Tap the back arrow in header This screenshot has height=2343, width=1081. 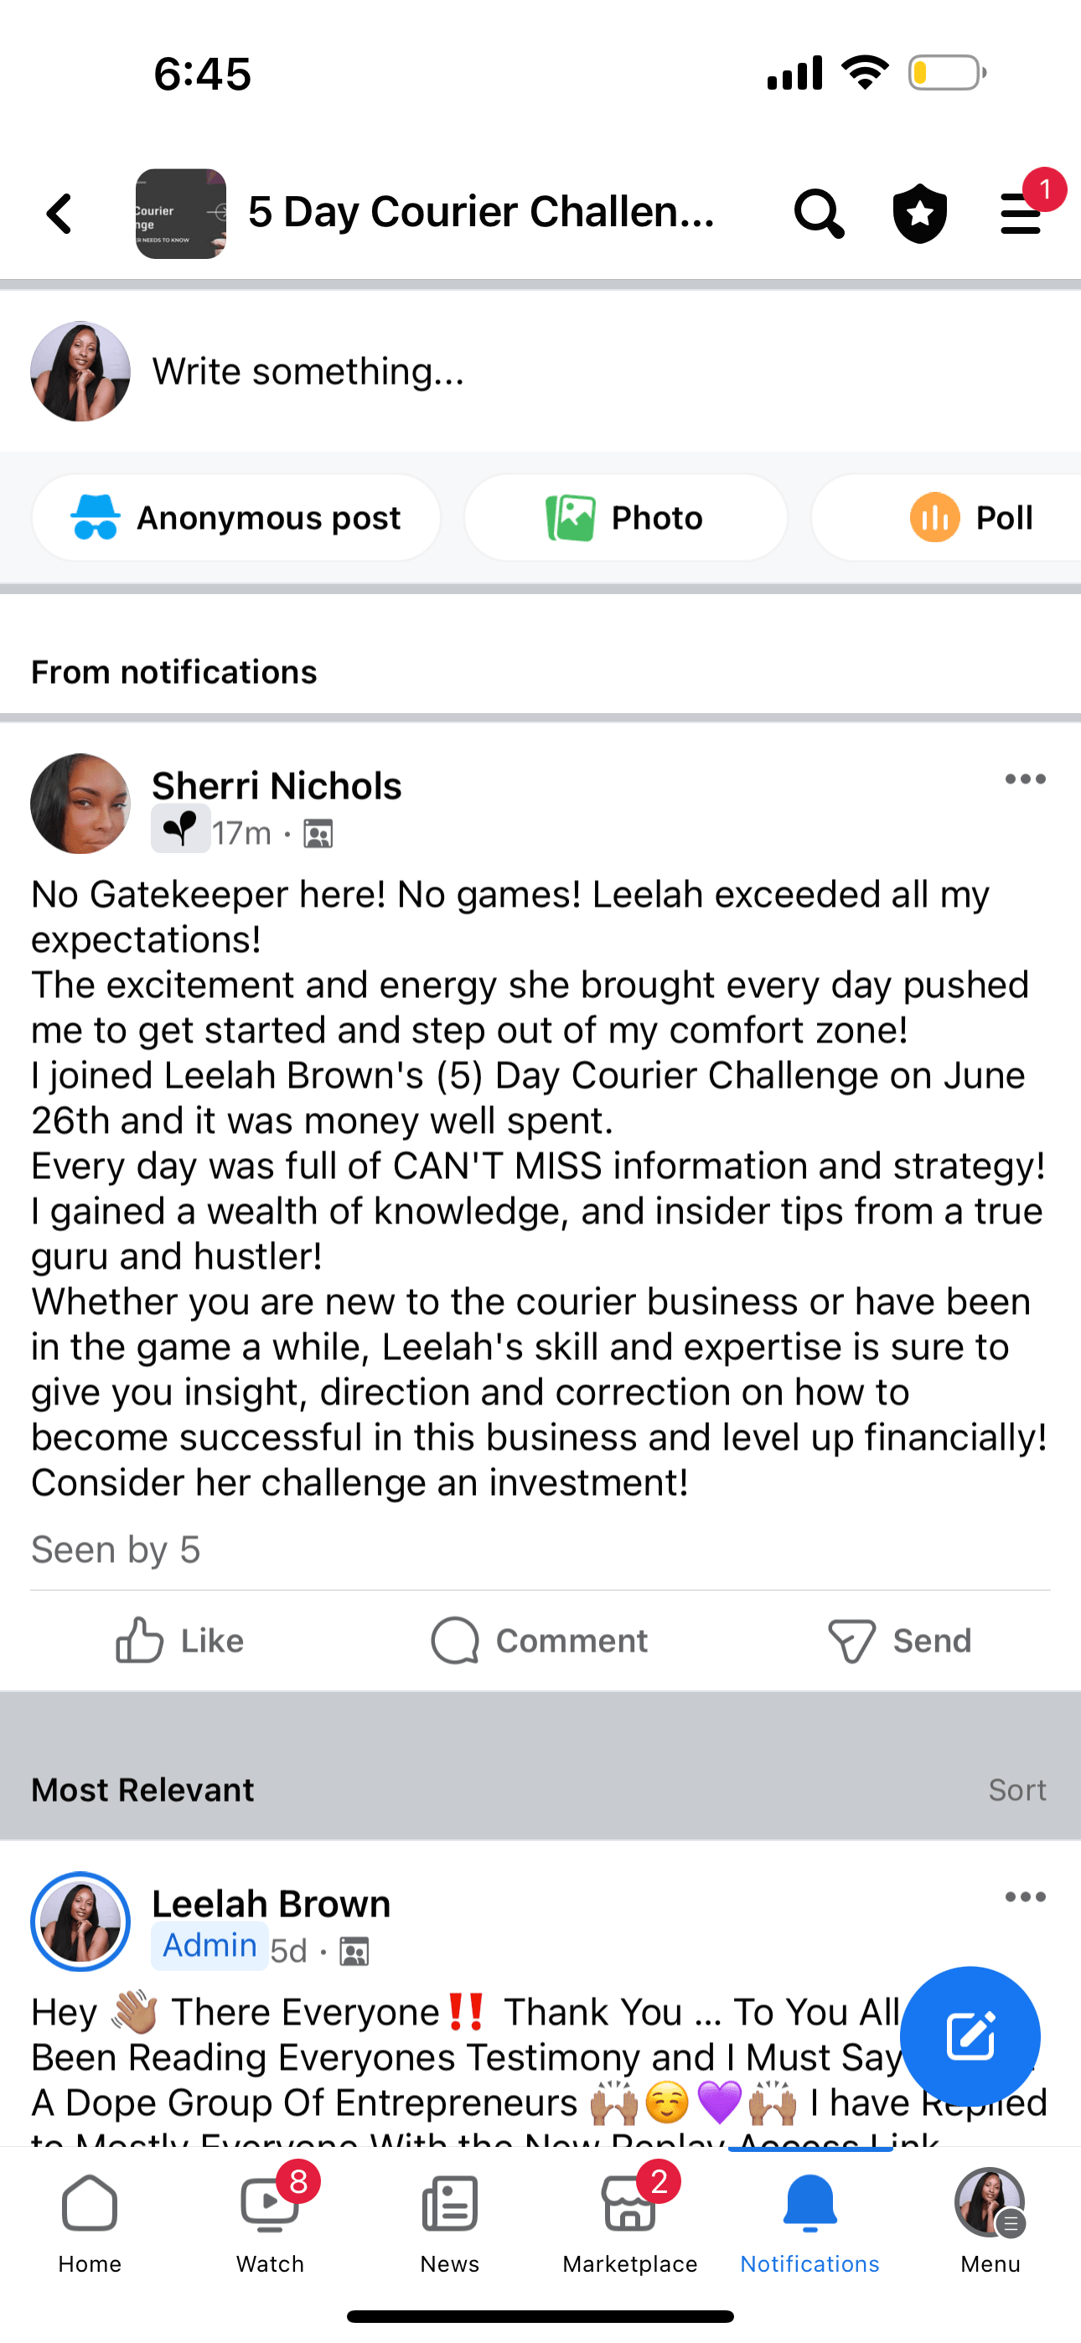(x=60, y=215)
